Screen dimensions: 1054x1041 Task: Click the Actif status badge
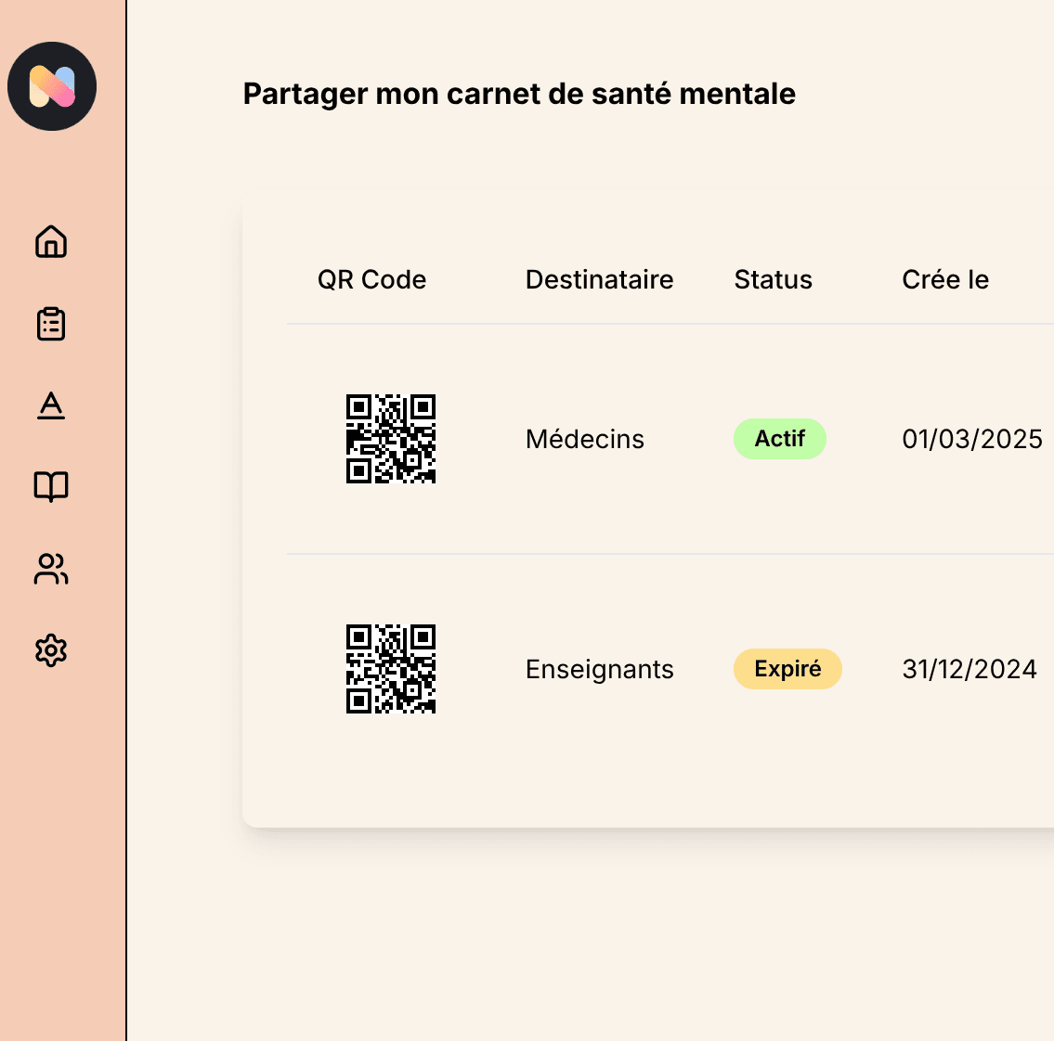pyautogui.click(x=780, y=439)
